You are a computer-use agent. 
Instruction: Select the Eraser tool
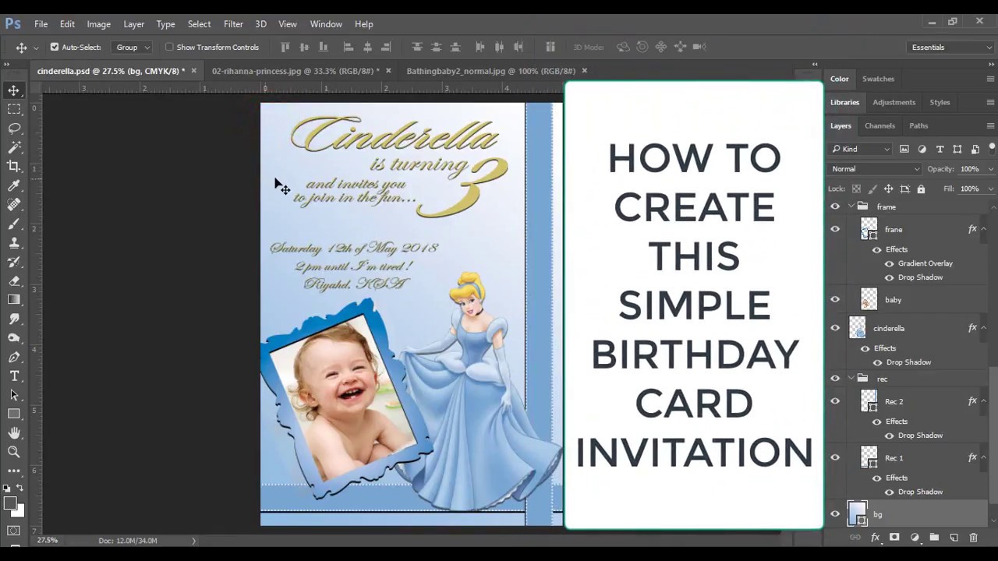point(14,280)
